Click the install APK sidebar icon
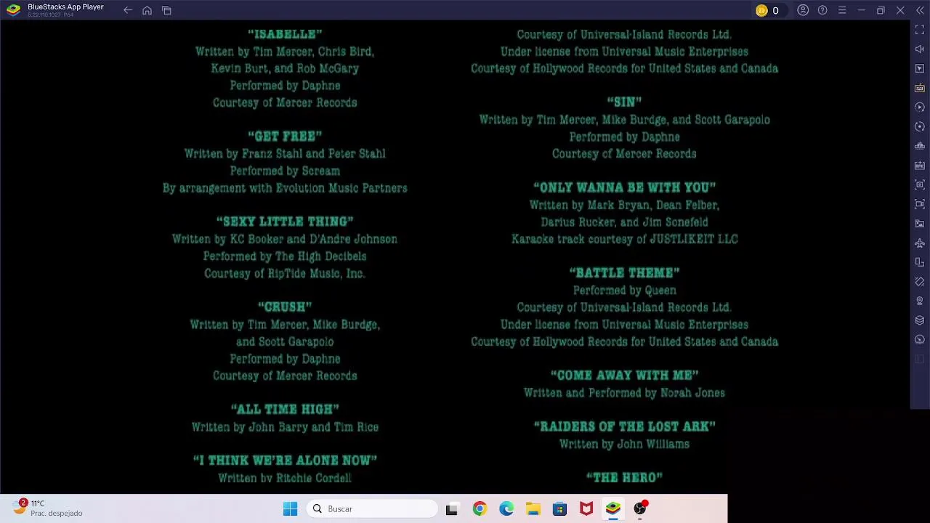 920,165
